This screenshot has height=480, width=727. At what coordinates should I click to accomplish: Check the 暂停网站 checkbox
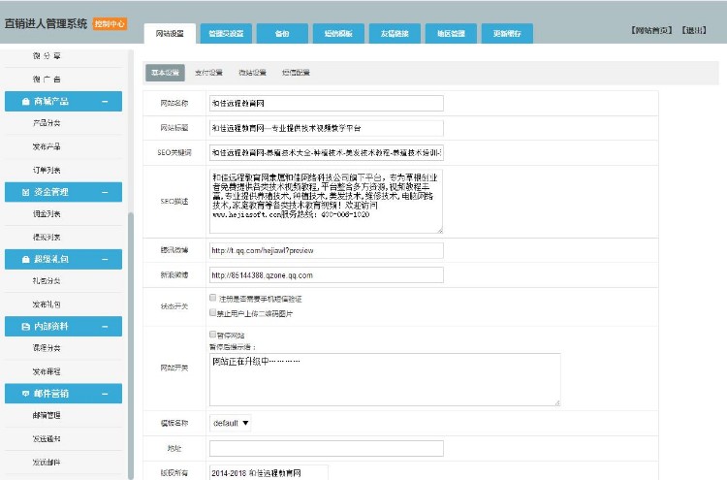(x=213, y=335)
